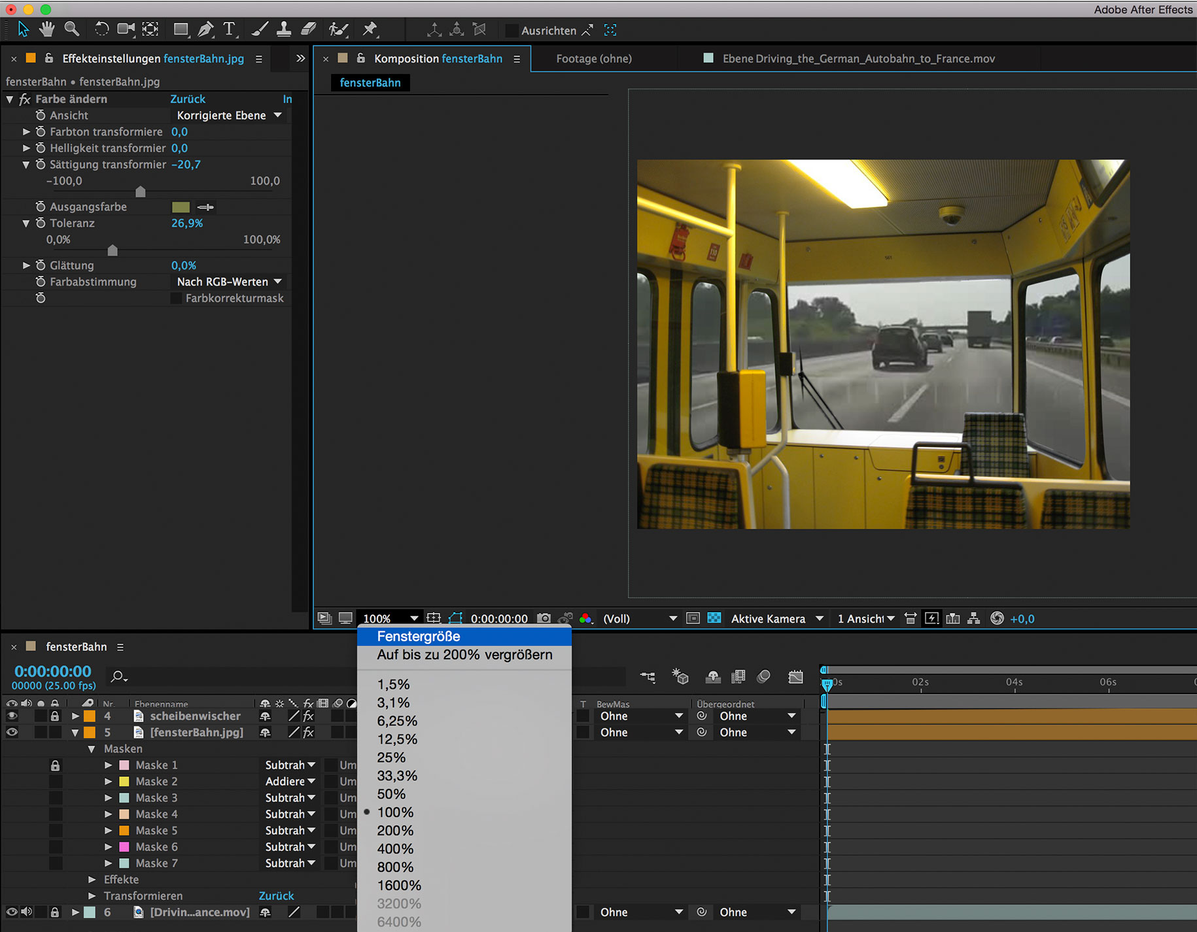Select the Hand tool

coord(46,29)
